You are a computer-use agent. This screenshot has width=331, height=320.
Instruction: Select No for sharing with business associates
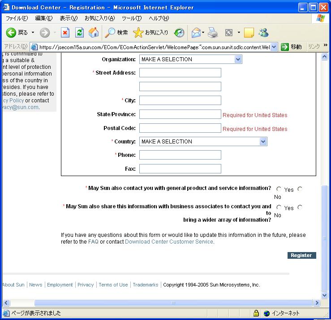point(300,207)
